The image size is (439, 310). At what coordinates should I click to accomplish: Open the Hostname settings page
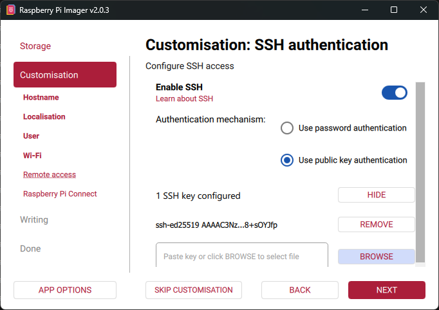pyautogui.click(x=41, y=98)
